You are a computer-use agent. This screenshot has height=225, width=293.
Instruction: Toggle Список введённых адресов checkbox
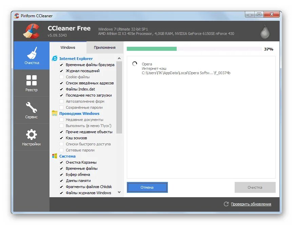point(61,83)
